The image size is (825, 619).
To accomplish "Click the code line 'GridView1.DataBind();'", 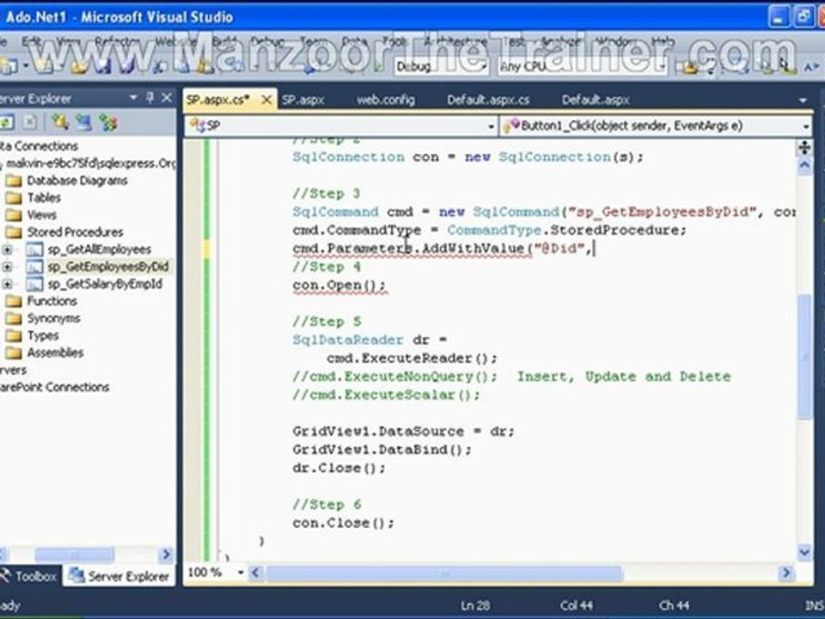I will pos(382,450).
